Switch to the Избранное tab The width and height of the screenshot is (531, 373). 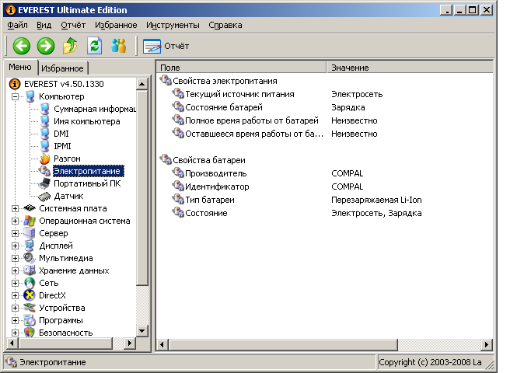click(x=62, y=68)
